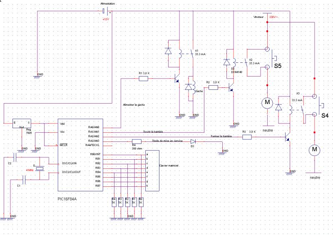Select the R3 3,8 K resistor symbol

pyautogui.click(x=247, y=137)
